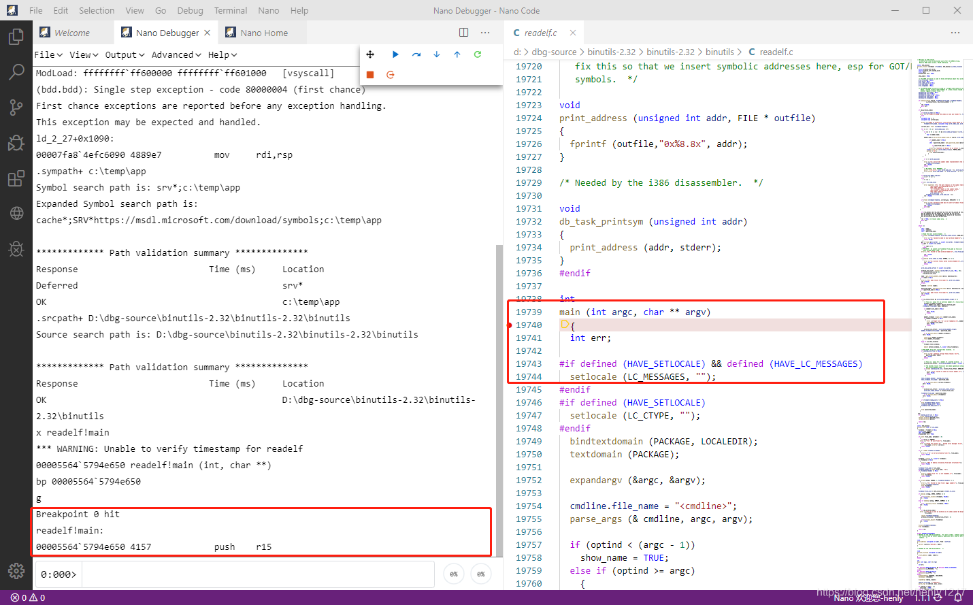Toggle the breakpoint on line 19740
This screenshot has width=973, height=605.
[510, 325]
